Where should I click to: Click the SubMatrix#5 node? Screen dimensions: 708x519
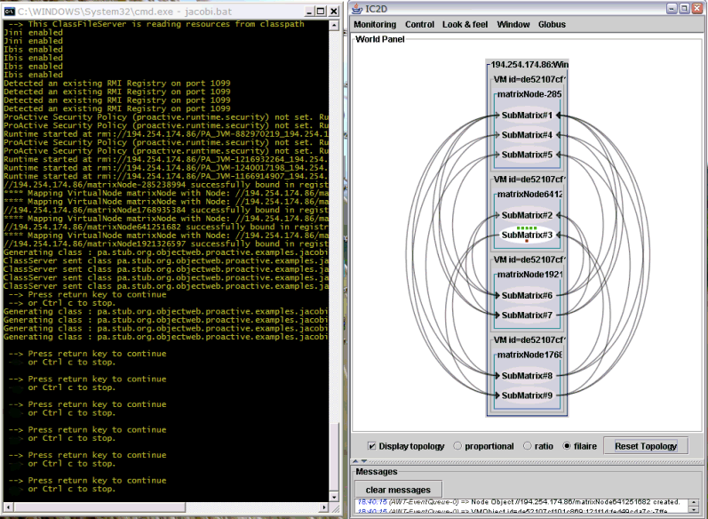tap(527, 155)
